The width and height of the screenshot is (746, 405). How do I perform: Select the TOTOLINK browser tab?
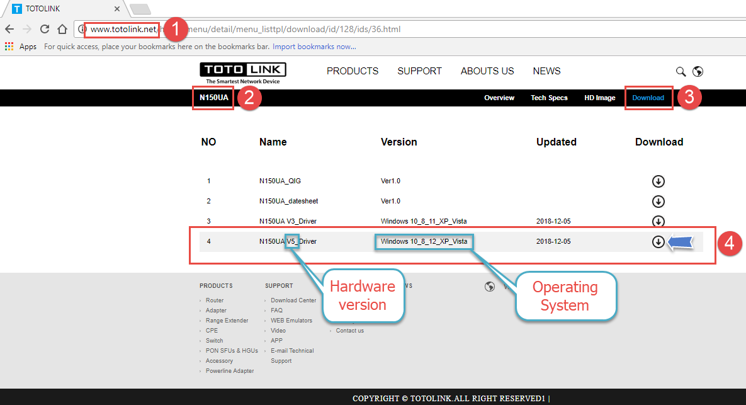click(65, 9)
